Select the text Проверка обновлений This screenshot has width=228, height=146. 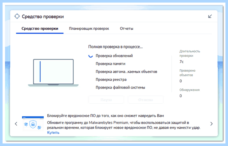click(x=114, y=56)
